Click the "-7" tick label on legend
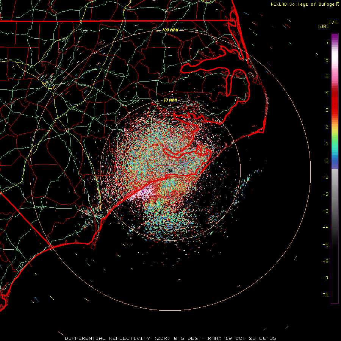Image resolution: width=341 pixels, height=341 pixels. [x=325, y=278]
